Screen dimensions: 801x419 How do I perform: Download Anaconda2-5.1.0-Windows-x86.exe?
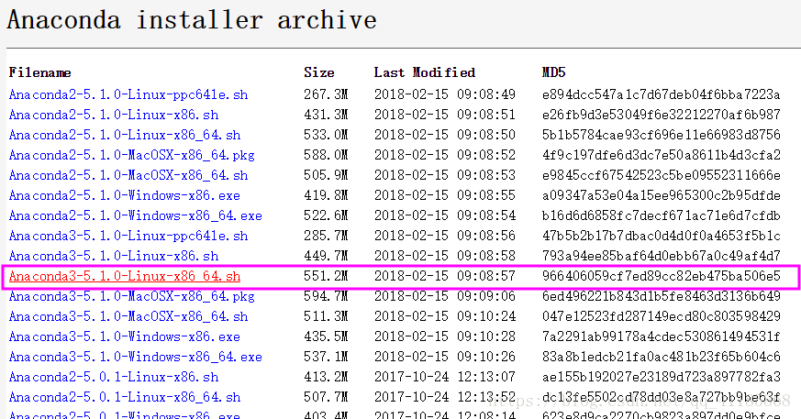[x=124, y=195]
